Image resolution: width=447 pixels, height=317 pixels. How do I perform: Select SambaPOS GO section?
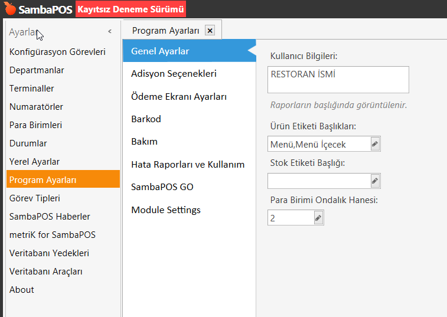(162, 187)
